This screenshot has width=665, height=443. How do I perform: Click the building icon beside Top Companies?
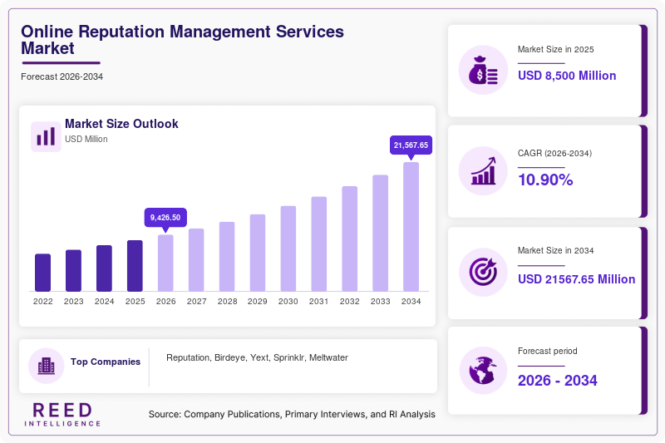point(47,366)
